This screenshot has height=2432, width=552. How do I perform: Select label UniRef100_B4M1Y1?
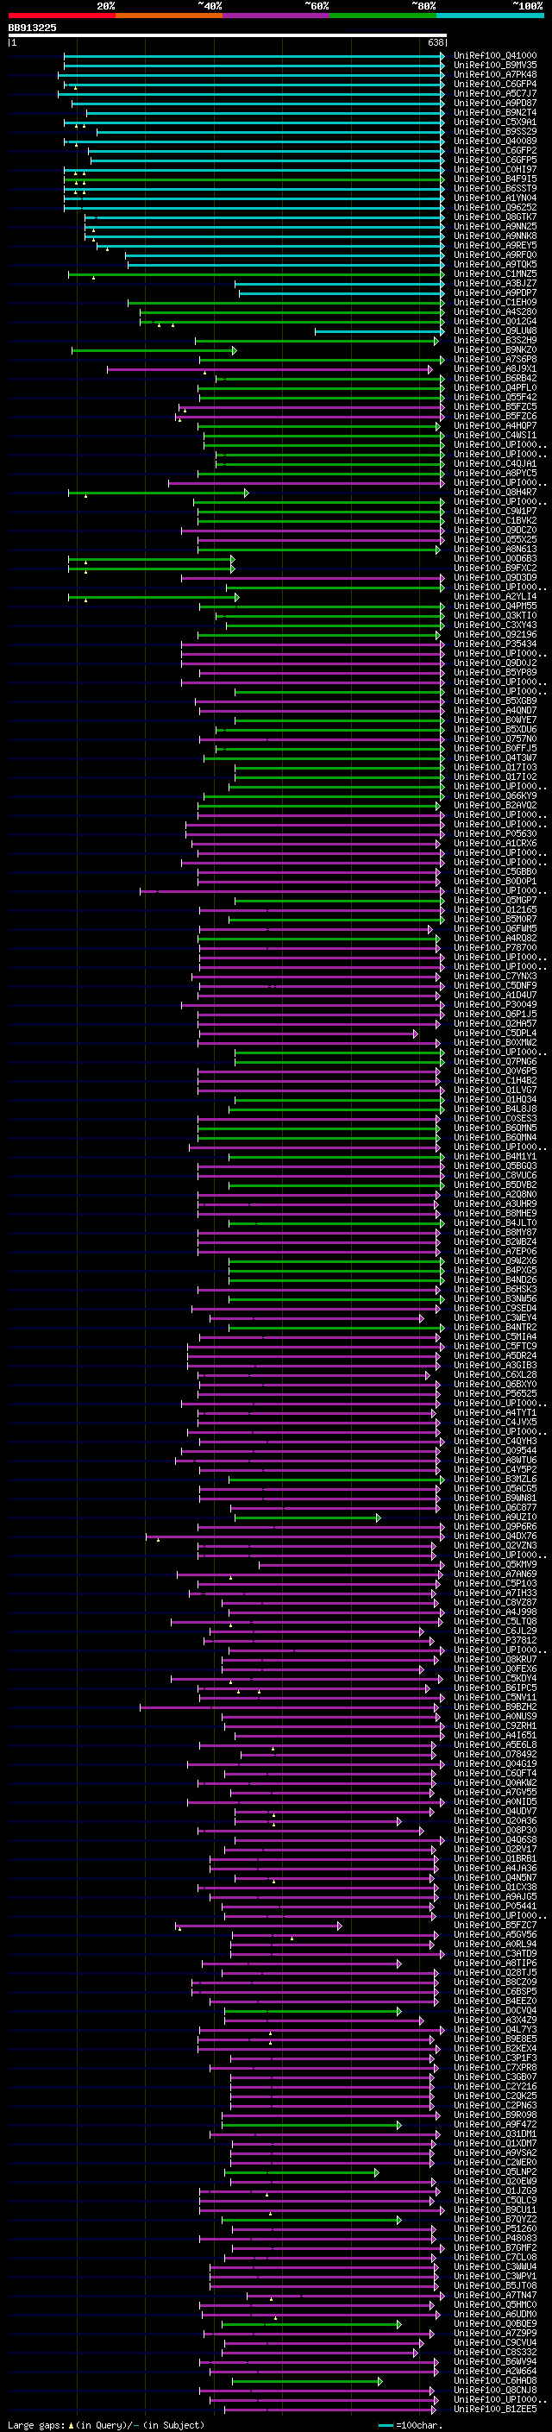click(x=495, y=1157)
